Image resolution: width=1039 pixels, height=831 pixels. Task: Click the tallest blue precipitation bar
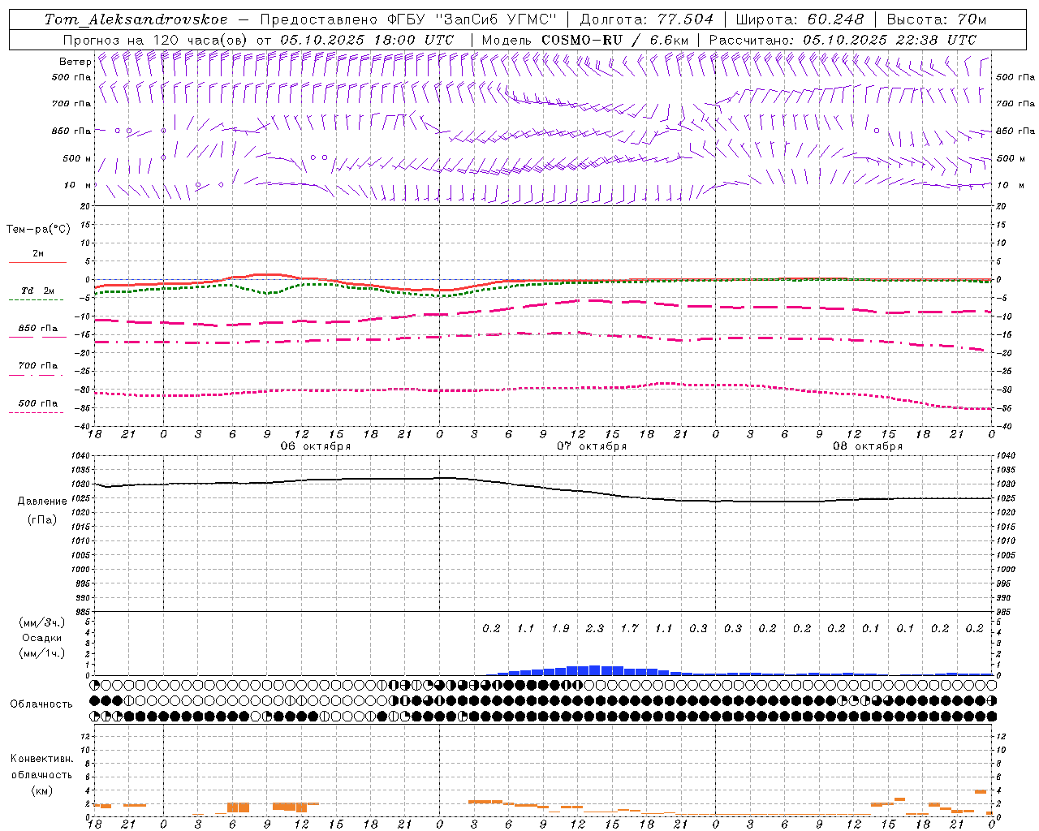click(x=595, y=670)
